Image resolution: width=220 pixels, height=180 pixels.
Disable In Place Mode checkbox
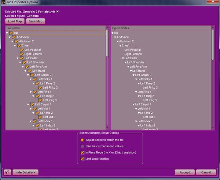[82, 153]
